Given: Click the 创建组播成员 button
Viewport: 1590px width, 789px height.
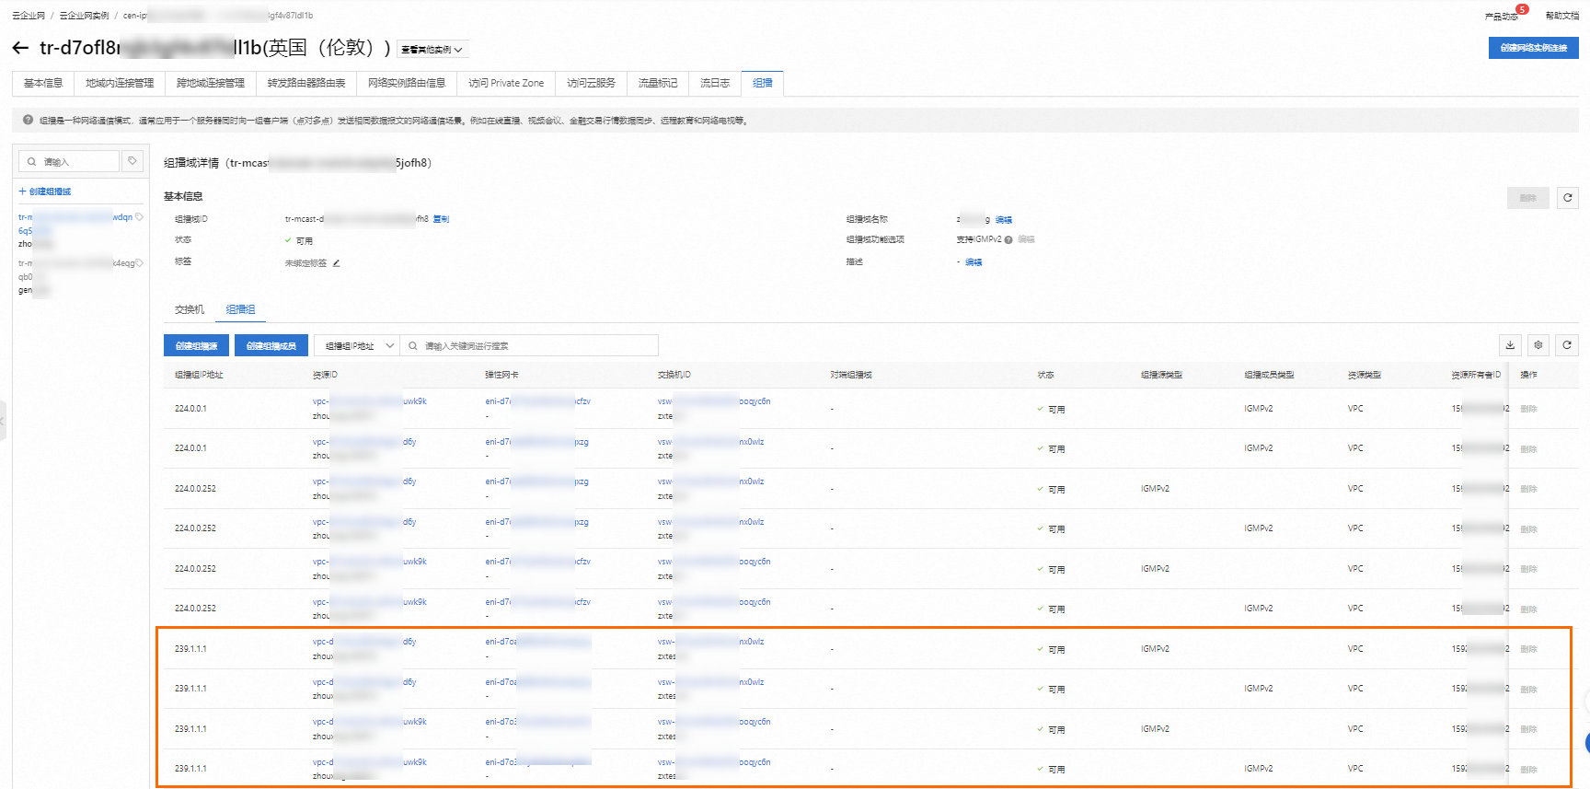Looking at the screenshot, I should pyautogui.click(x=271, y=346).
